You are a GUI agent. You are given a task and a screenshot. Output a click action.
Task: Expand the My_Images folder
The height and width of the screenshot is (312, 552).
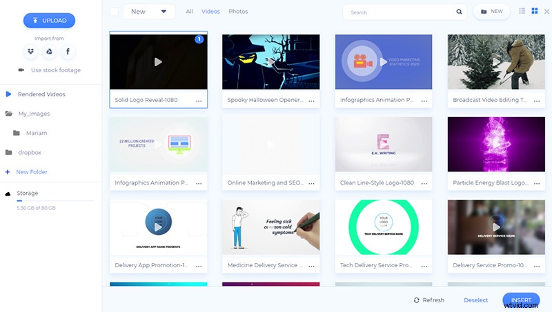[x=33, y=114]
